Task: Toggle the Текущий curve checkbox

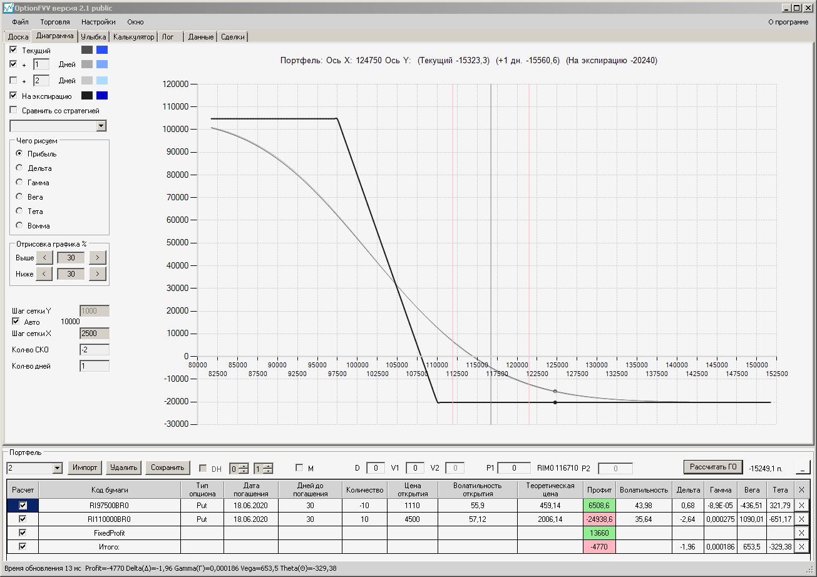Action: click(14, 49)
